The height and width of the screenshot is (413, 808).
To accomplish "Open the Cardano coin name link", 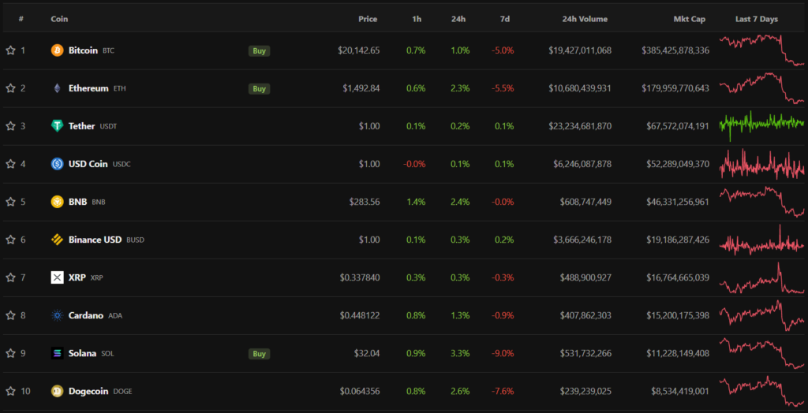I will tap(86, 315).
